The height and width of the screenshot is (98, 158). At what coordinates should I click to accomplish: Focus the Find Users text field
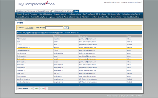tap(54, 28)
